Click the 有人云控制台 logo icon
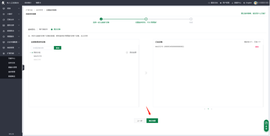Image resolution: width=270 pixels, height=136 pixels. point(3,3)
